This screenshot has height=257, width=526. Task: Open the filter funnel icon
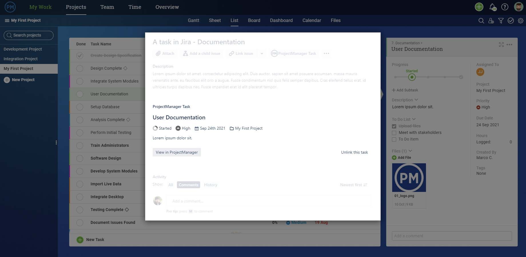[x=501, y=21]
